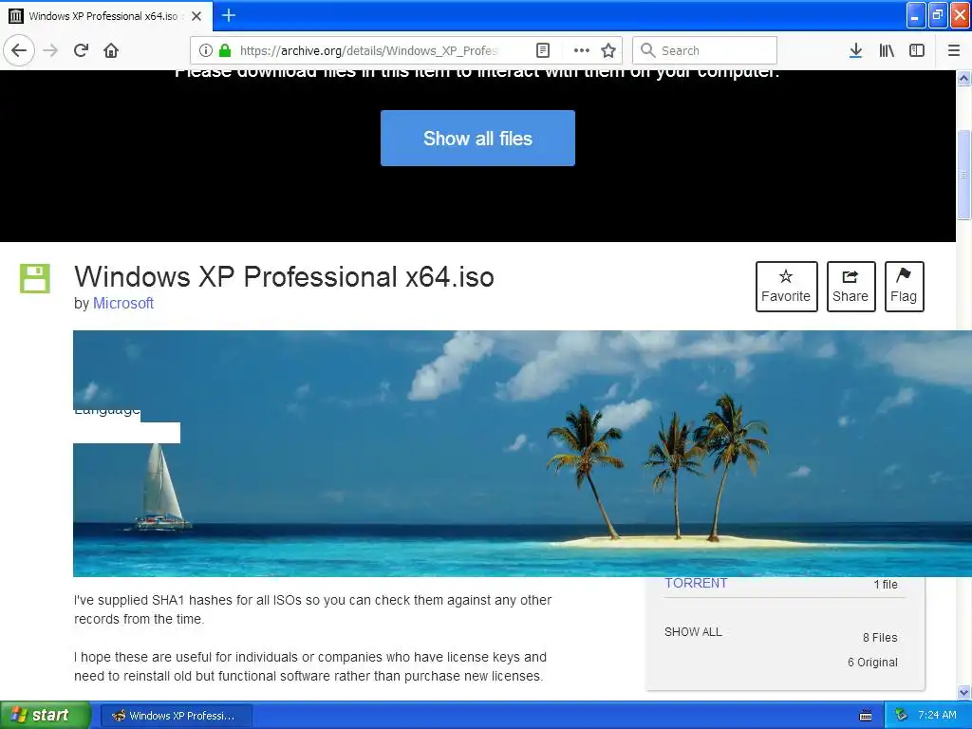Click the 8 Files count text
This screenshot has height=729, width=972.
coord(880,637)
